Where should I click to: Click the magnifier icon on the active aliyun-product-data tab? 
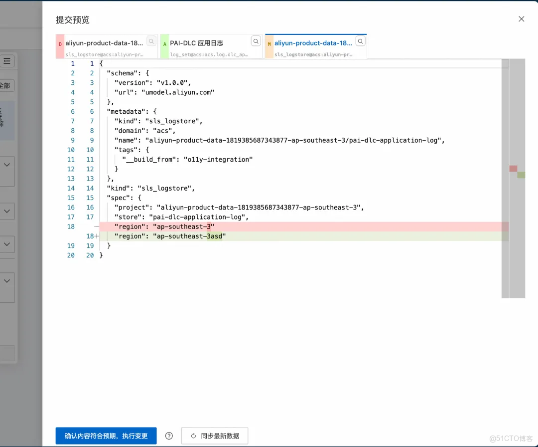360,41
